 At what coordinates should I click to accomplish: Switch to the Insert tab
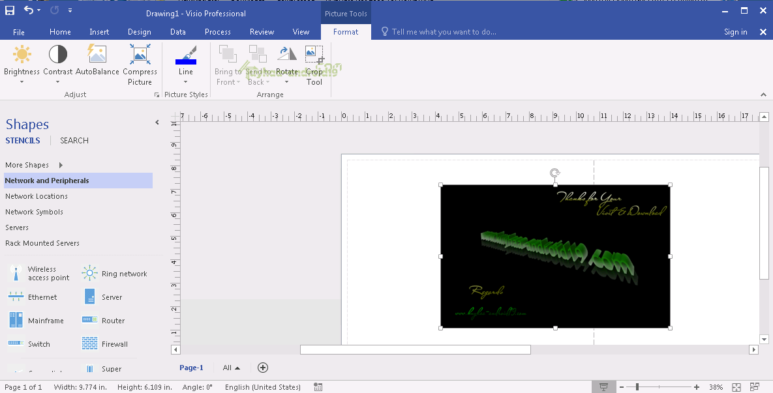(x=99, y=32)
